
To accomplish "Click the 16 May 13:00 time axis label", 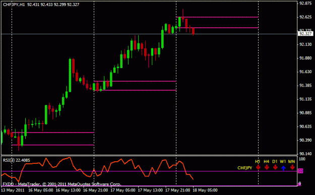I will [68, 190].
